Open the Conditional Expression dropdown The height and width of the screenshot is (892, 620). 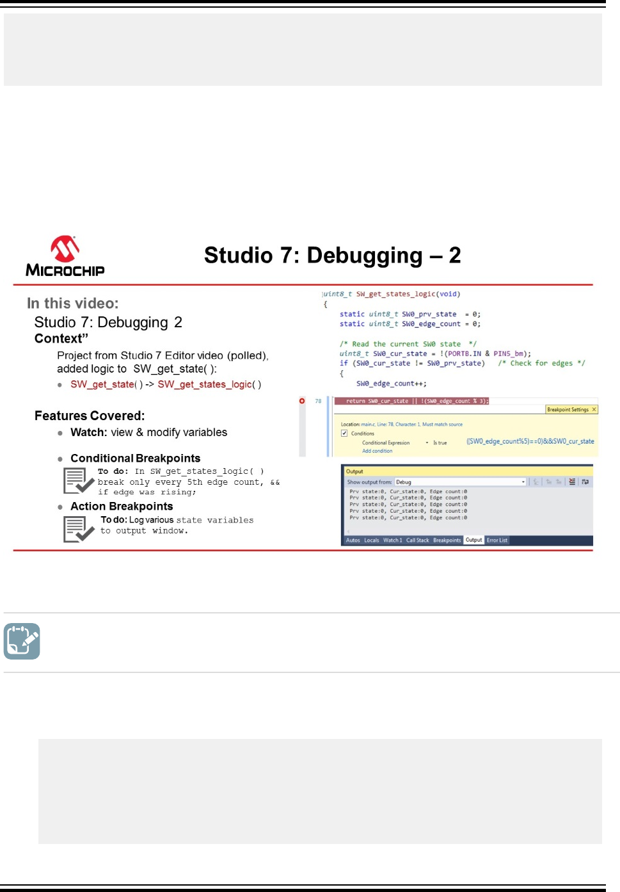pos(427,442)
